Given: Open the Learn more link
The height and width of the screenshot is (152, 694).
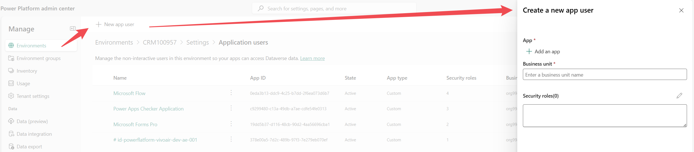Looking at the screenshot, I should [312, 58].
